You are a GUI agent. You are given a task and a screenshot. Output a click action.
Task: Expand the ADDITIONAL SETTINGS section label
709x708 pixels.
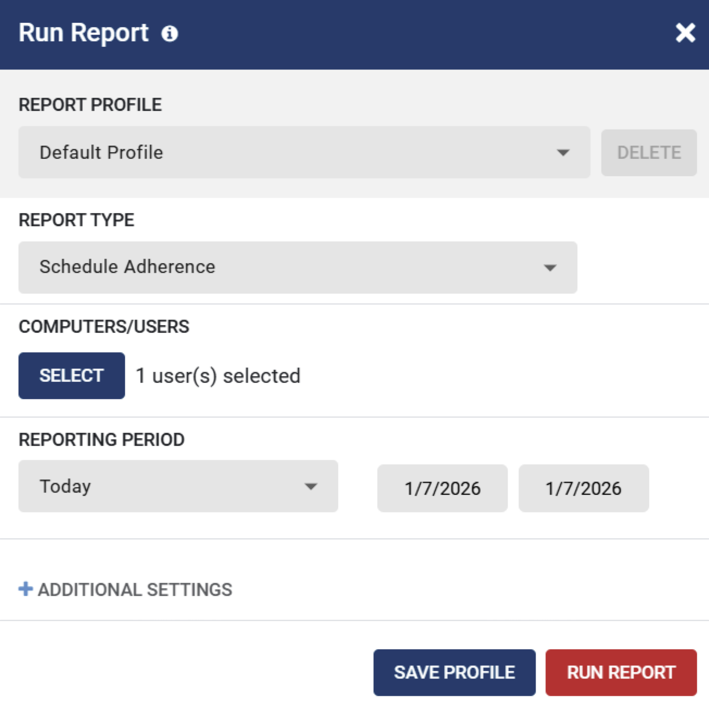135,589
